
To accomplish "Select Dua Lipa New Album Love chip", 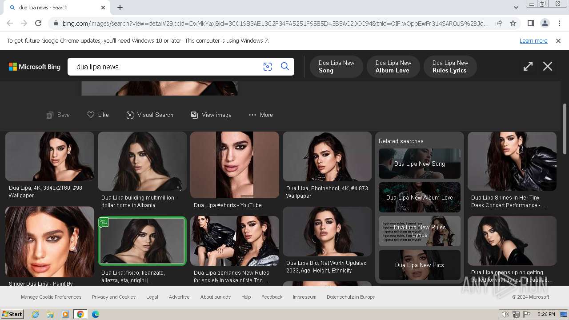I will point(393,67).
